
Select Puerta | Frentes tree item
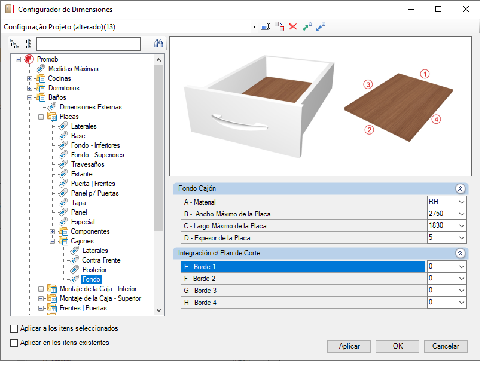pyautogui.click(x=93, y=184)
